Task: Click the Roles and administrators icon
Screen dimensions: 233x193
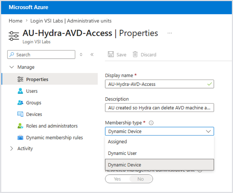Action: [x=20, y=126]
